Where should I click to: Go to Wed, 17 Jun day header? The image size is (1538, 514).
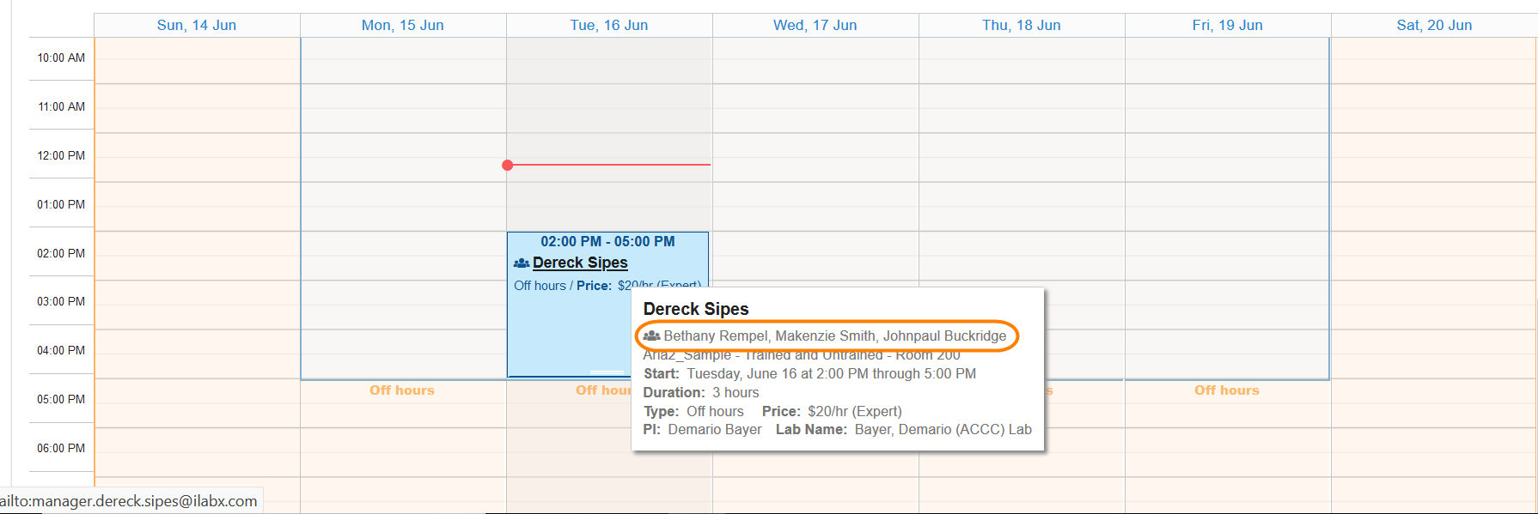click(815, 25)
